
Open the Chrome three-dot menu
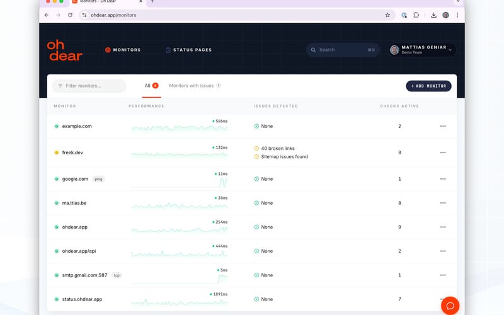click(x=457, y=15)
